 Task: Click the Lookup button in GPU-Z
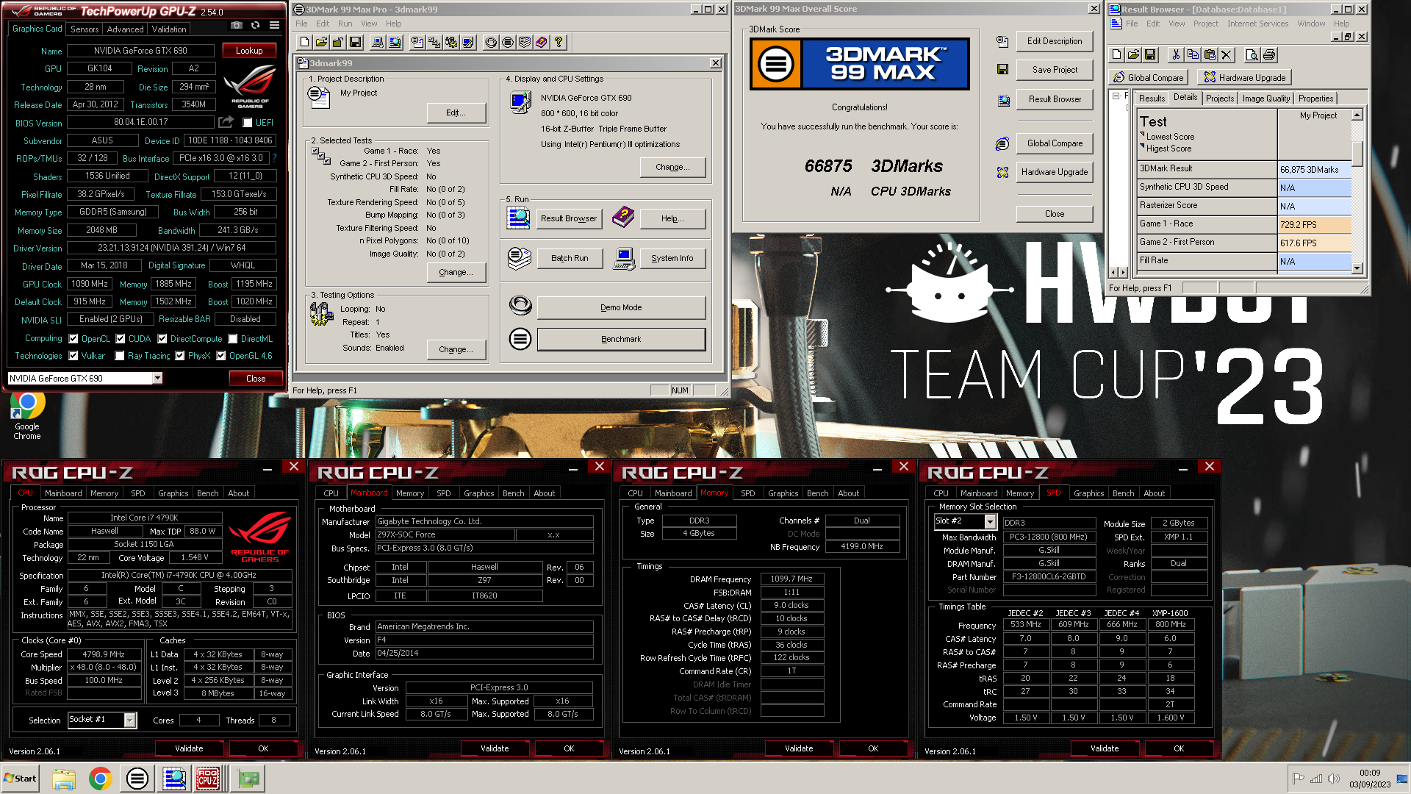tap(249, 51)
